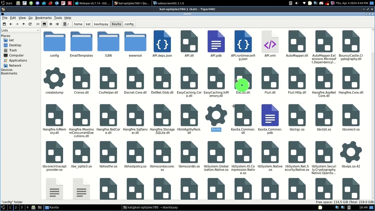The height and width of the screenshot is (211, 375).
Task: Switch to Release v0.7.14 browser window
Action: pos(93,3)
